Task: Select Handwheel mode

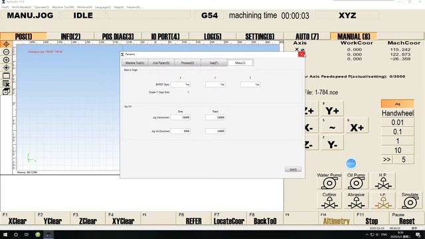Action: tap(397, 113)
